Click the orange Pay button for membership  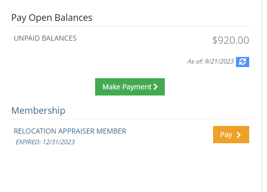(x=231, y=135)
